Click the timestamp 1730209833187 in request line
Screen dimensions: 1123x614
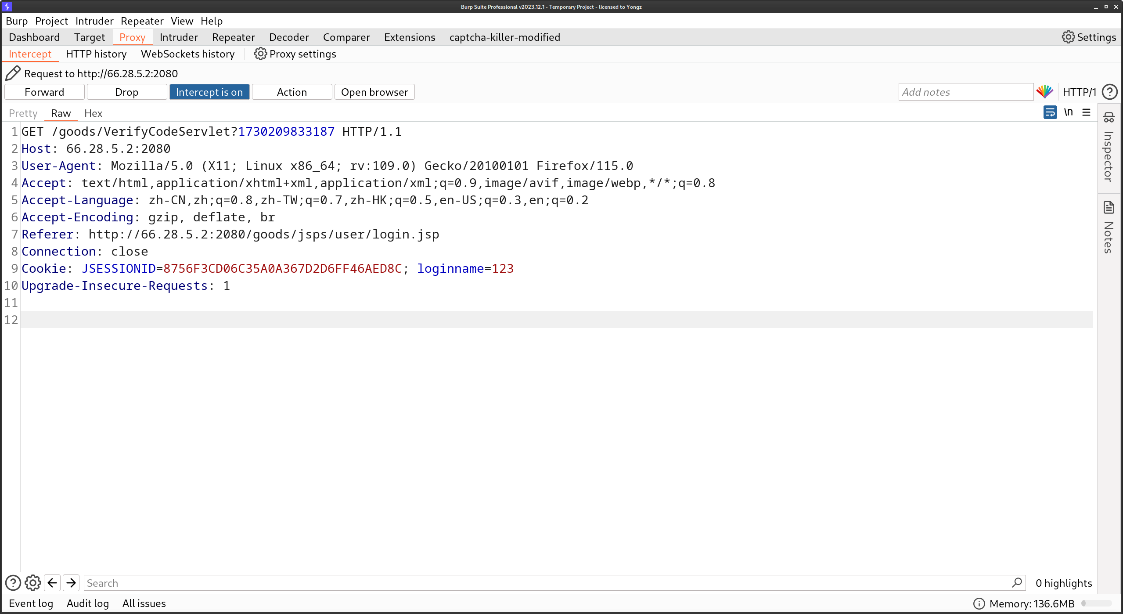pyautogui.click(x=286, y=131)
